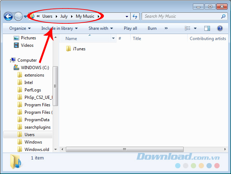Open the address bar history dropdown
Screen dimensions: 231x174
127,17
